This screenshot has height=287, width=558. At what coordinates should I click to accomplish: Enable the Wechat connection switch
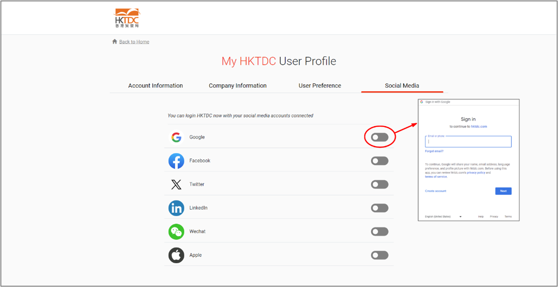[x=379, y=232]
